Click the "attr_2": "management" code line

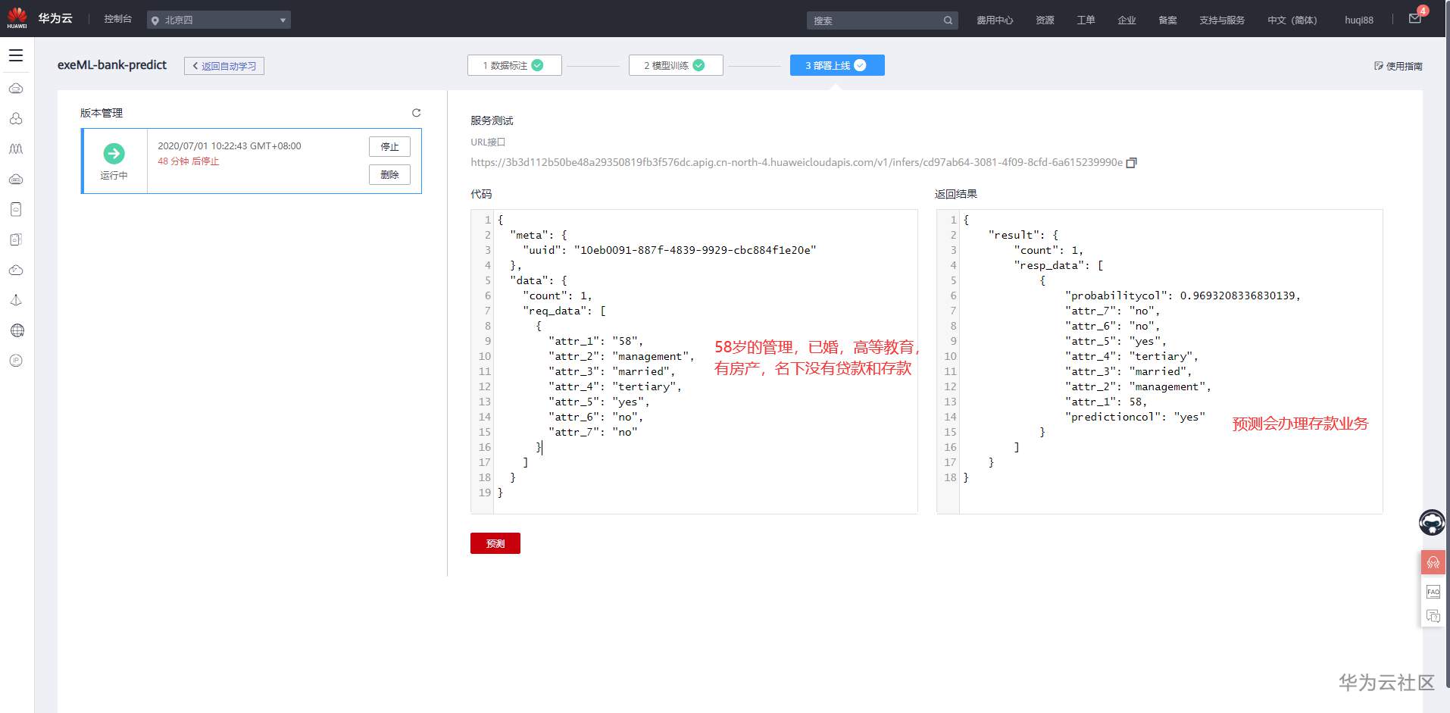point(622,356)
